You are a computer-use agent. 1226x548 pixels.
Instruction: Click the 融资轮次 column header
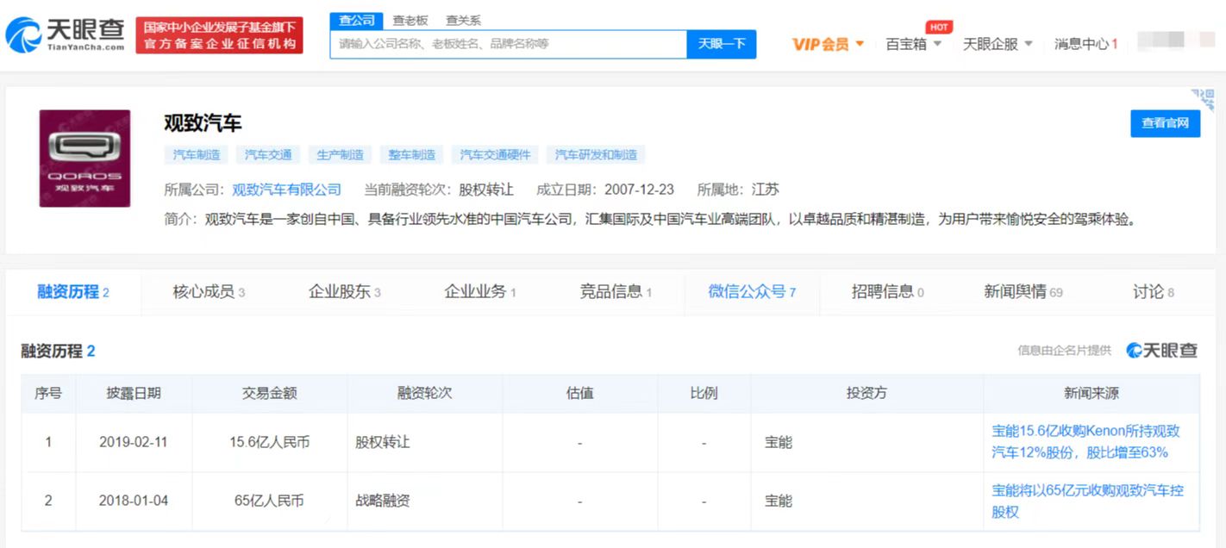point(424,393)
